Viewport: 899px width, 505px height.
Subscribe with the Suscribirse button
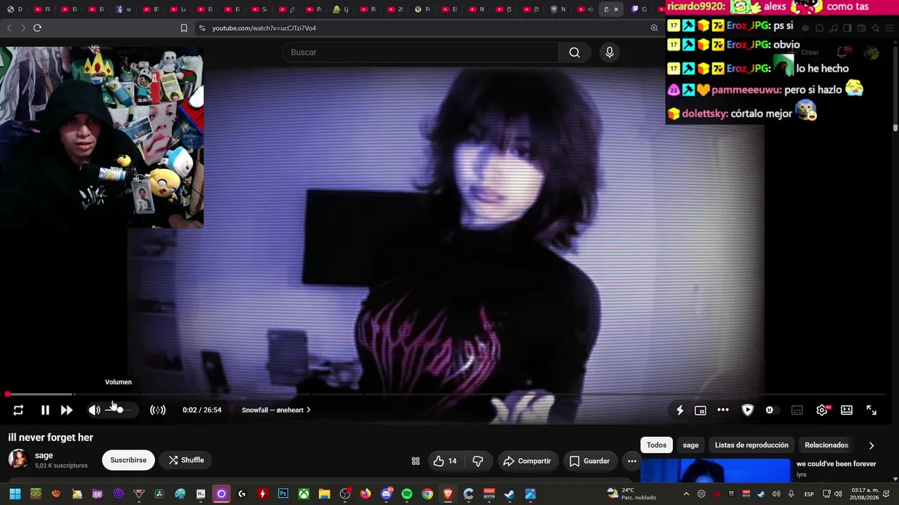coord(129,460)
